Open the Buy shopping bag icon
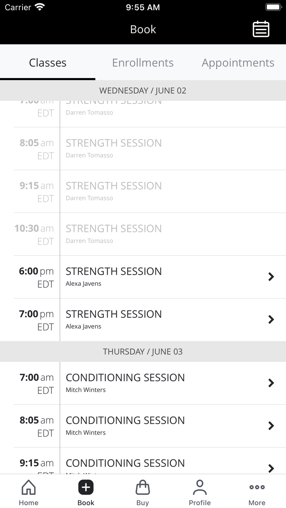Viewport: 286px width, 508px height. click(x=143, y=487)
